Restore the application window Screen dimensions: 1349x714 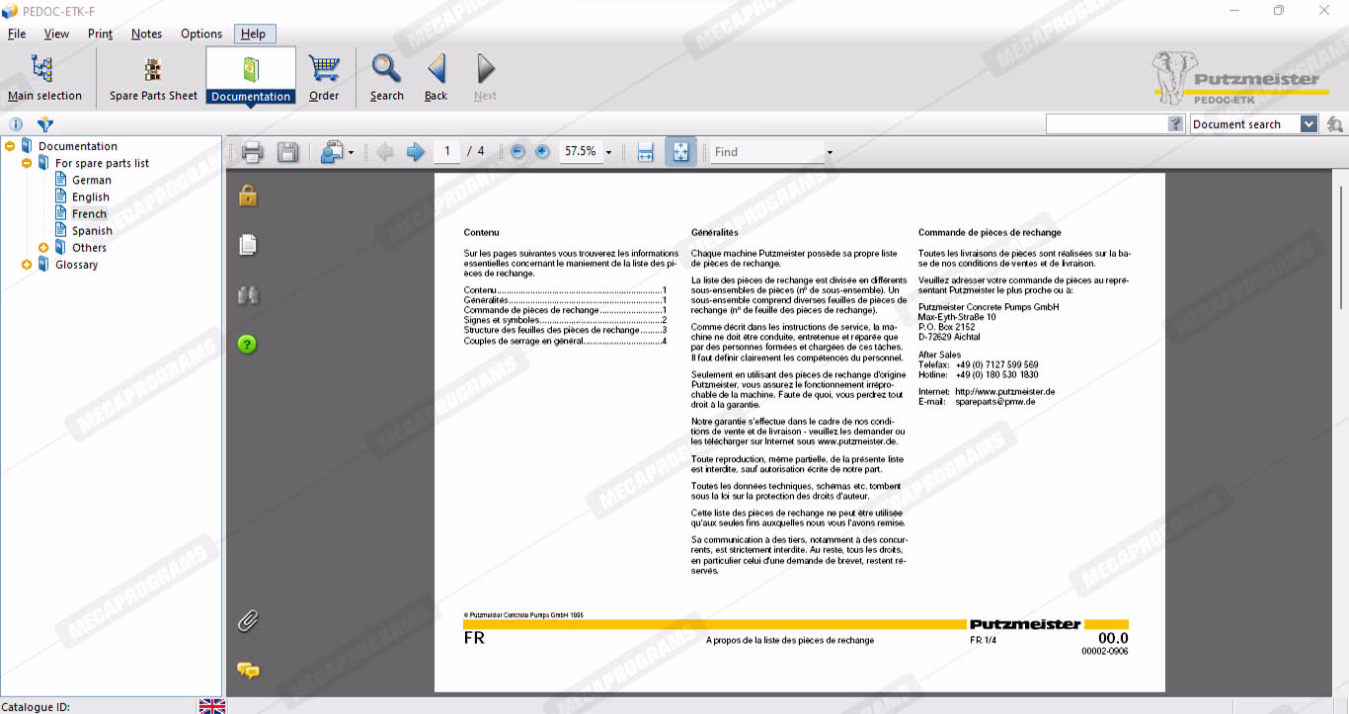coord(1279,11)
